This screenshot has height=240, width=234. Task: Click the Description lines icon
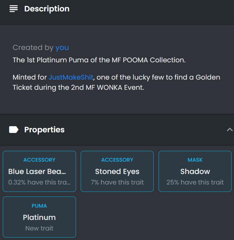pos(13,9)
